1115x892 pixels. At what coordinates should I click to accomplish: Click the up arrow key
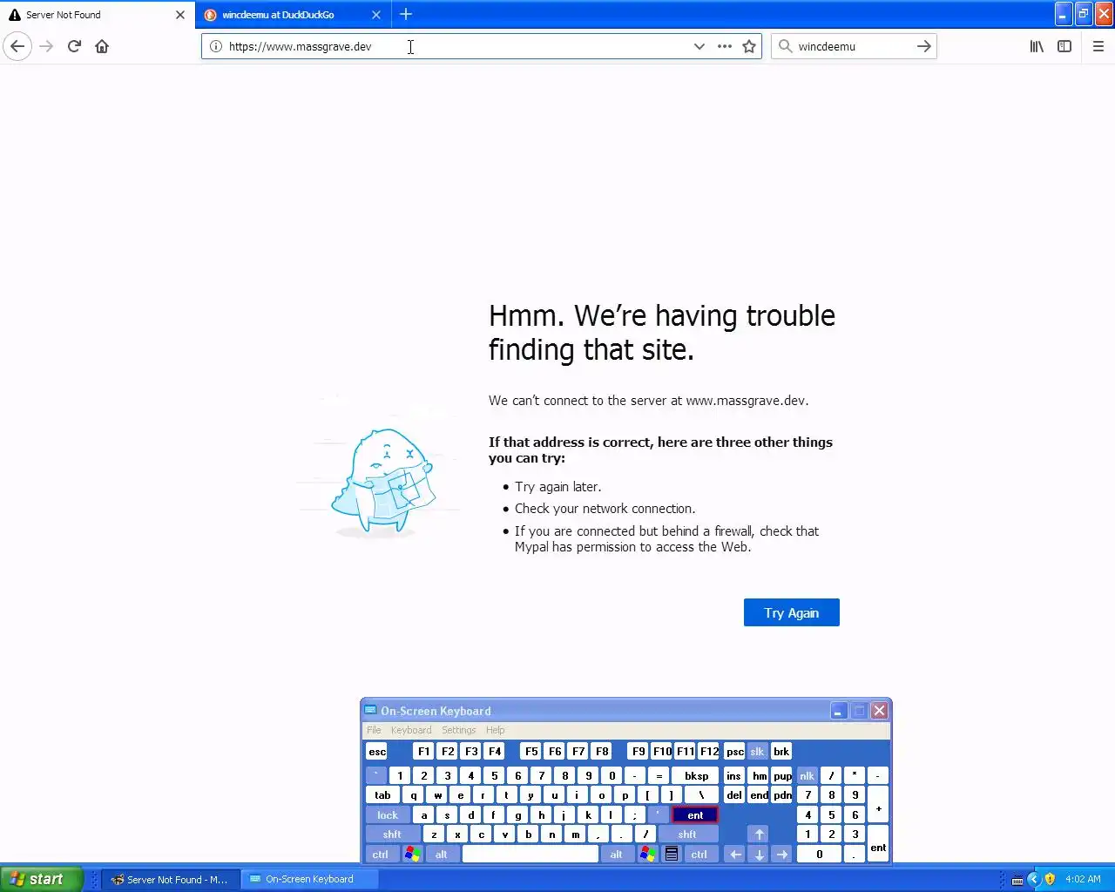coord(759,835)
